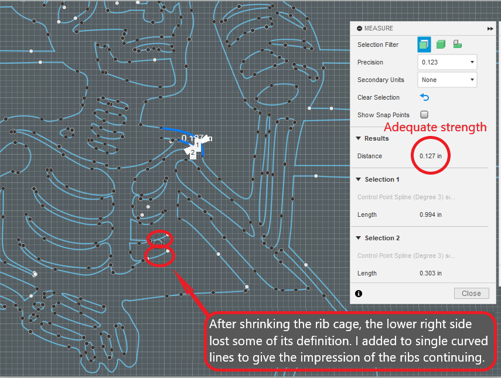Click the Distance value 0.127 in
Image resolution: width=501 pixels, height=378 pixels.
pyautogui.click(x=430, y=156)
